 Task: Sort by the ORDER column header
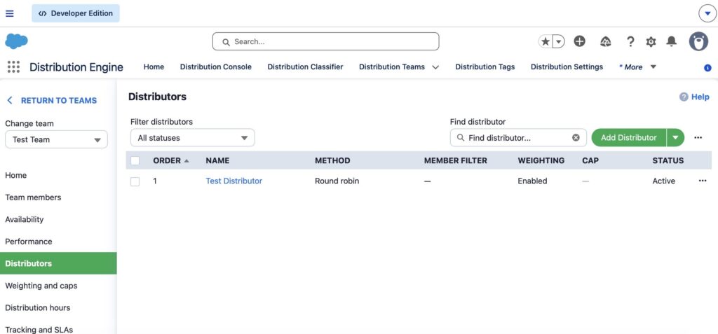pyautogui.click(x=171, y=160)
